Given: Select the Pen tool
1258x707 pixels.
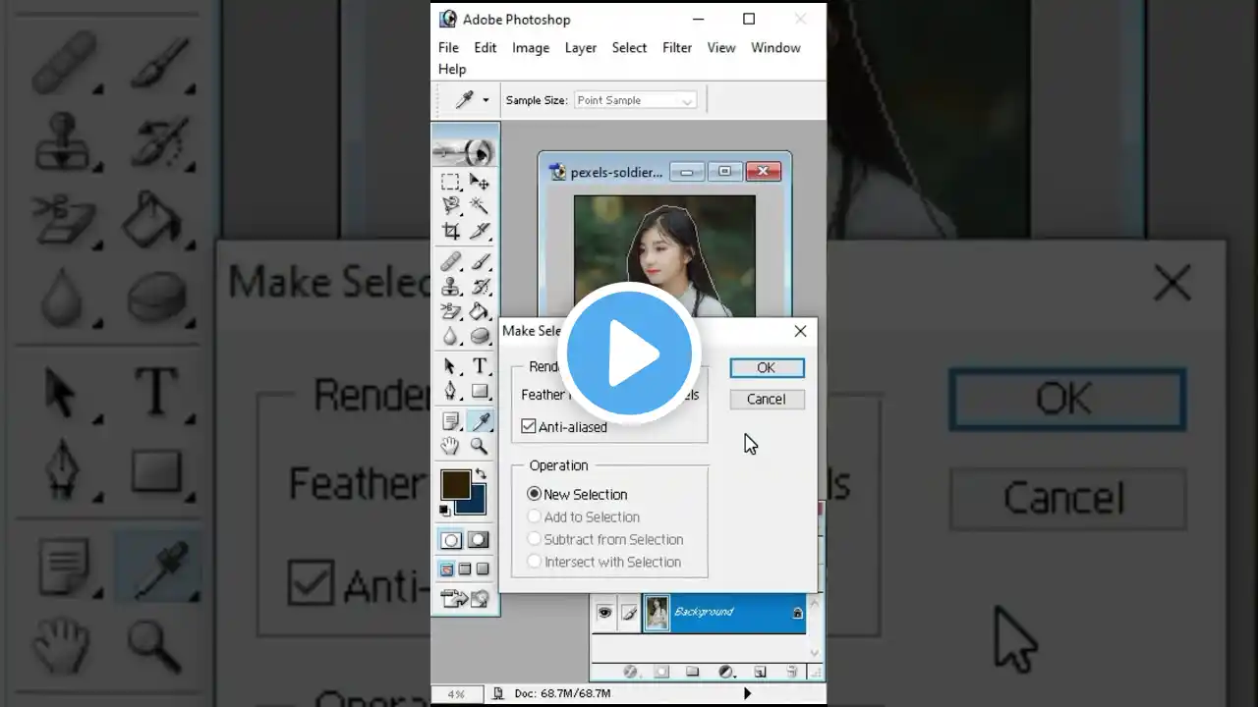Looking at the screenshot, I should coord(450,391).
